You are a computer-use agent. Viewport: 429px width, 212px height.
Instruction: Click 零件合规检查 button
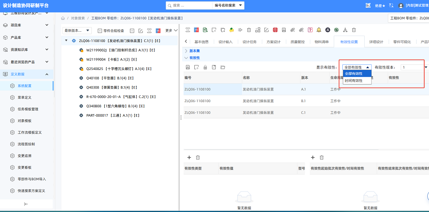pyautogui.click(x=111, y=30)
